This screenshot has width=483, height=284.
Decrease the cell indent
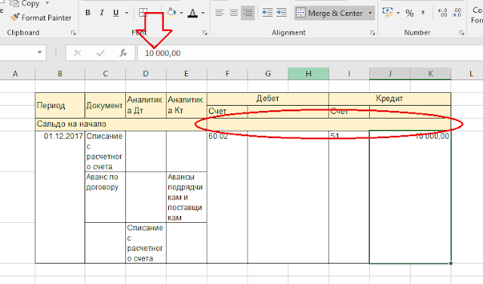point(267,13)
